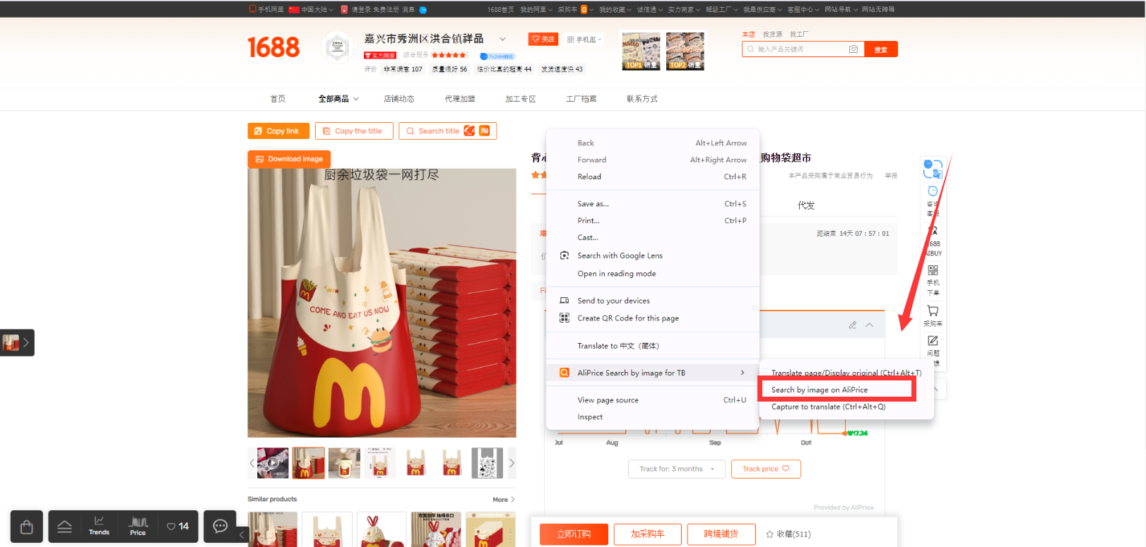The height and width of the screenshot is (547, 1146).
Task: Open the 我的阿里 dropdown in top bar
Action: (x=536, y=10)
